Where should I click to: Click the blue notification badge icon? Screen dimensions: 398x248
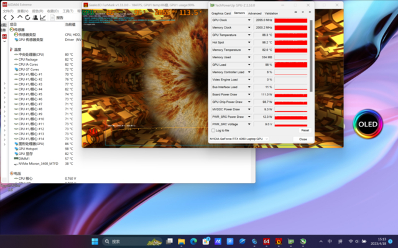(391, 241)
